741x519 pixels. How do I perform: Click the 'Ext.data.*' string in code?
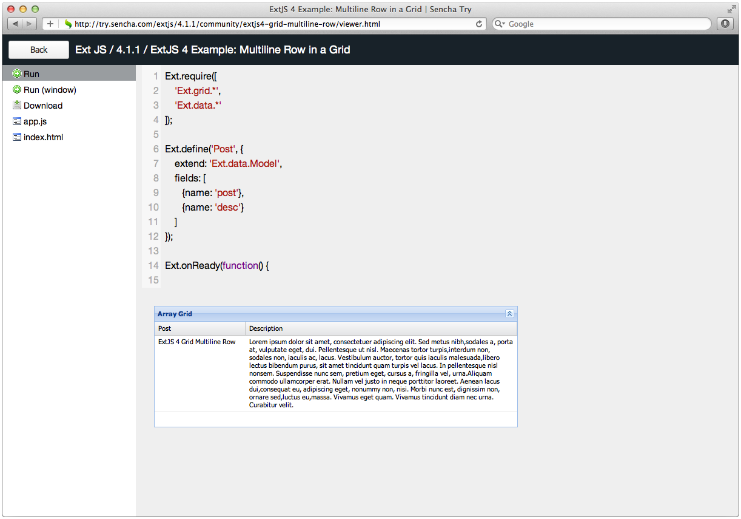[198, 106]
